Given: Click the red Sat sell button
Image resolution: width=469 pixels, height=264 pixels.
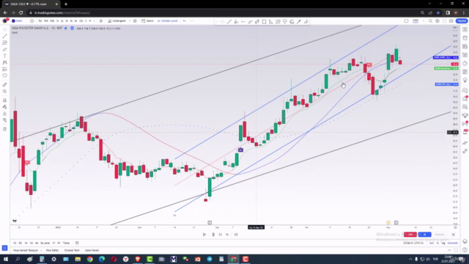Looking at the screenshot, I should pos(410,235).
